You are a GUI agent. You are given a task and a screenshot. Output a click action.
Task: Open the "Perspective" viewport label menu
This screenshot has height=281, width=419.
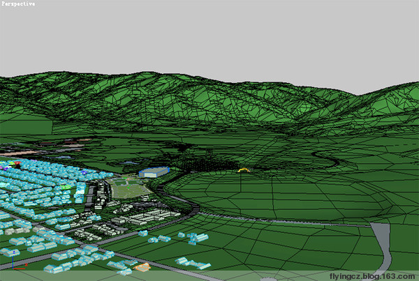(18, 3)
